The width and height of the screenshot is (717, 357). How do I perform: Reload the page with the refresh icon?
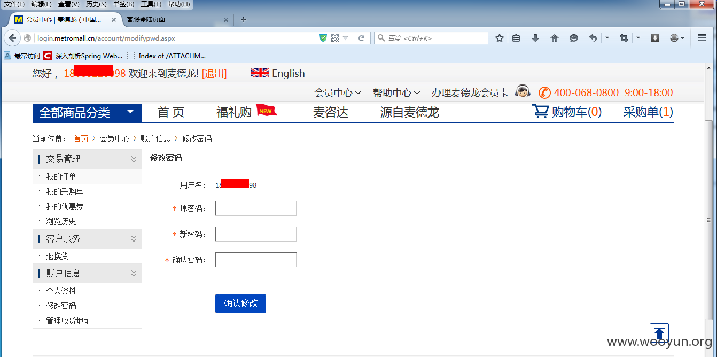click(x=361, y=38)
